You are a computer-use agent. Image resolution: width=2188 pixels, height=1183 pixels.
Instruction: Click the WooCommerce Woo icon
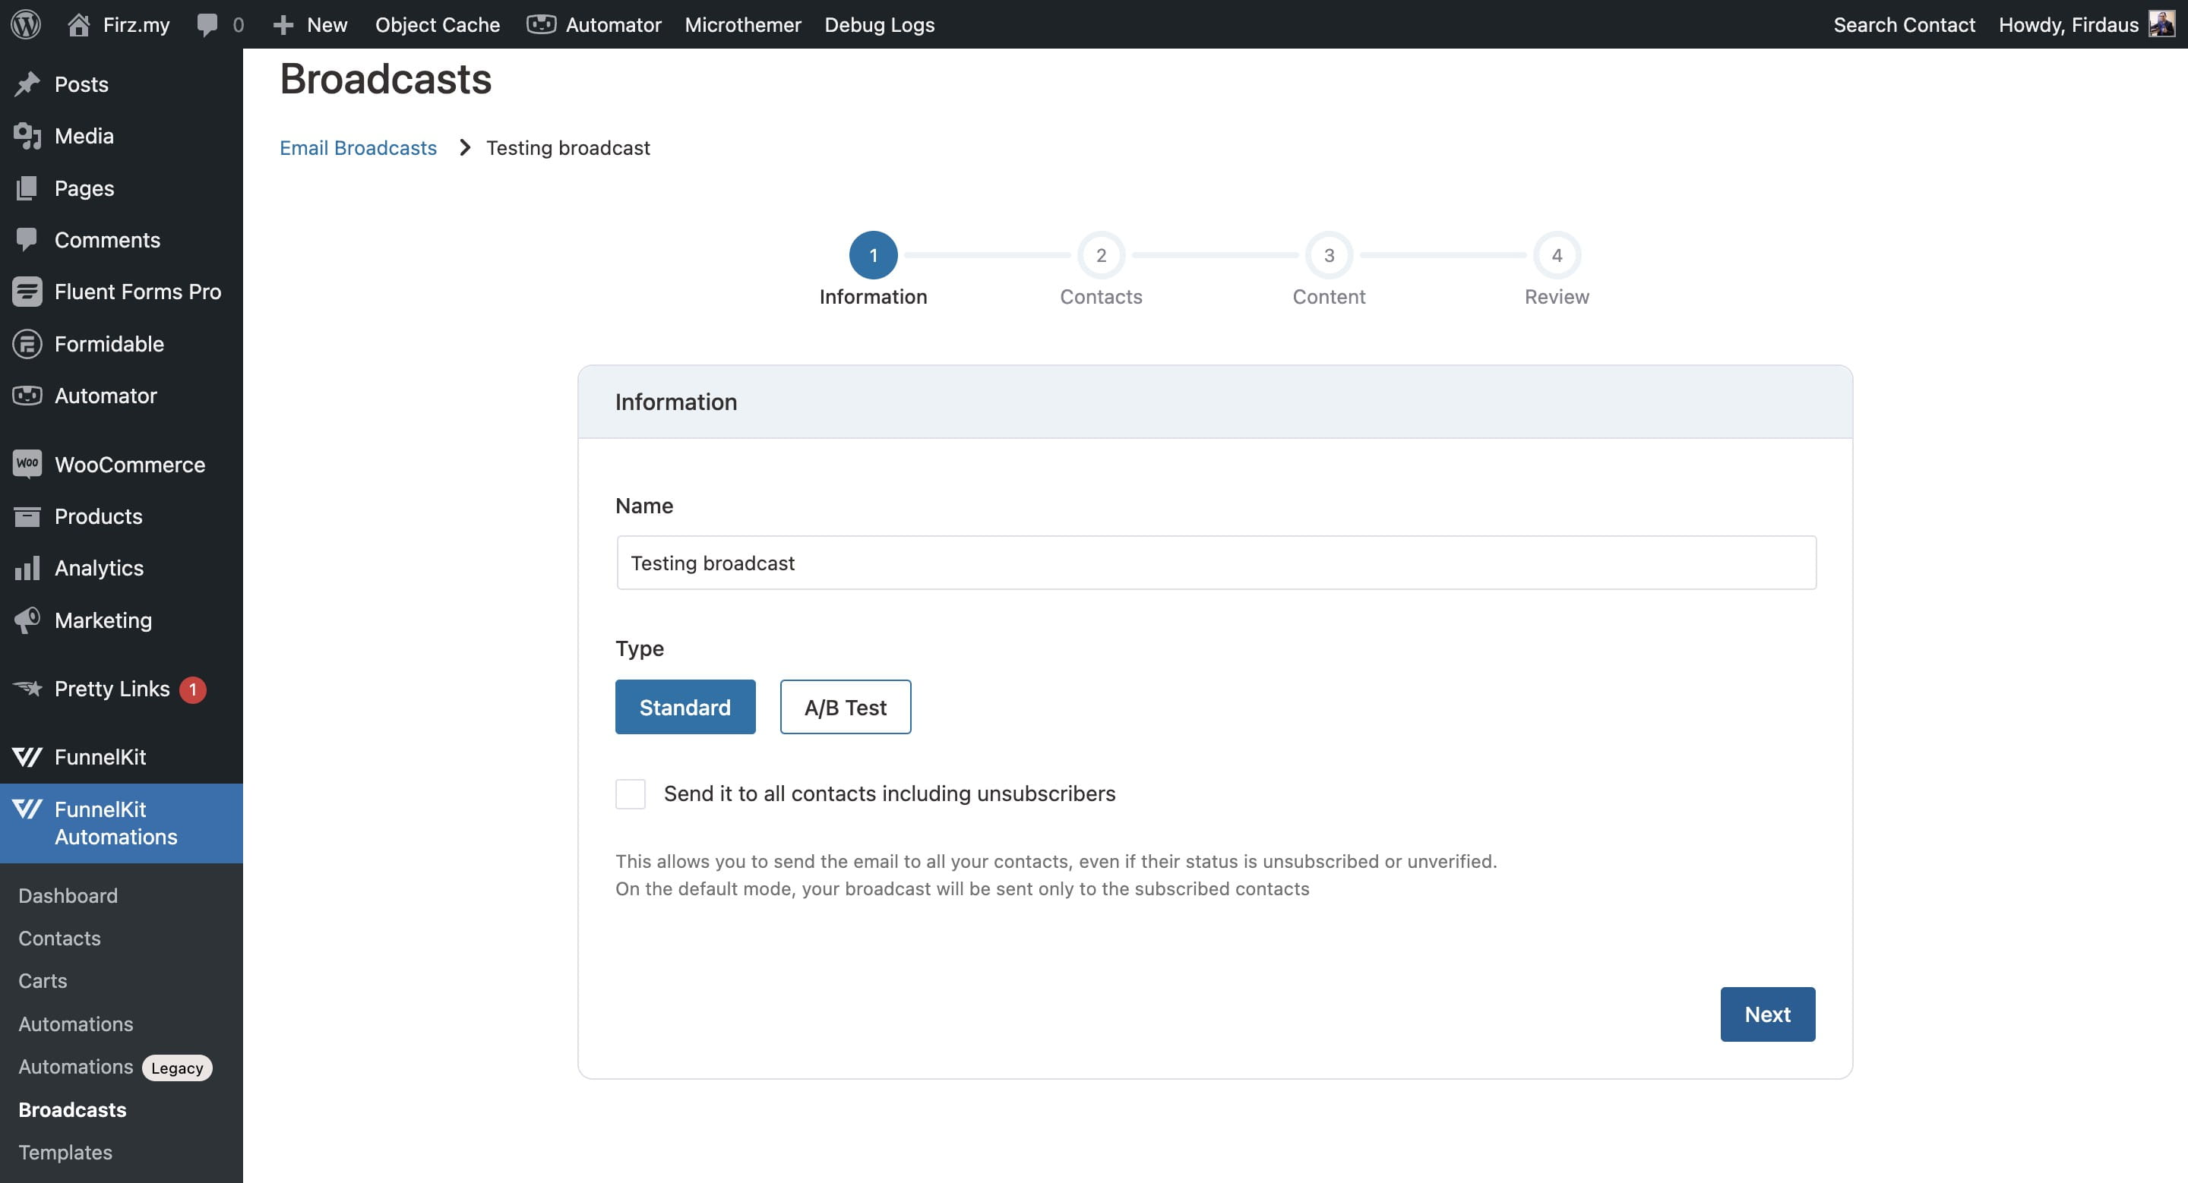pos(27,463)
